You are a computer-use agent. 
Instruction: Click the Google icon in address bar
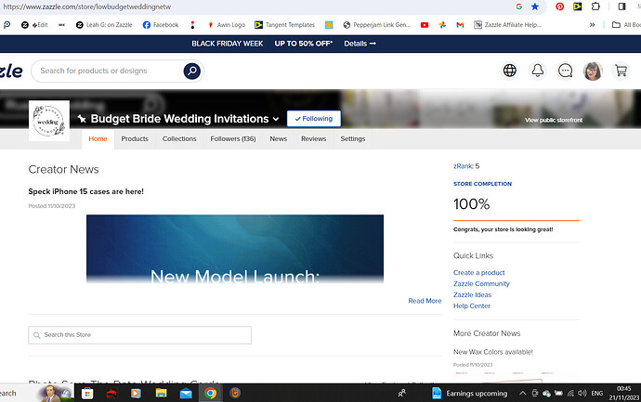[x=518, y=6]
